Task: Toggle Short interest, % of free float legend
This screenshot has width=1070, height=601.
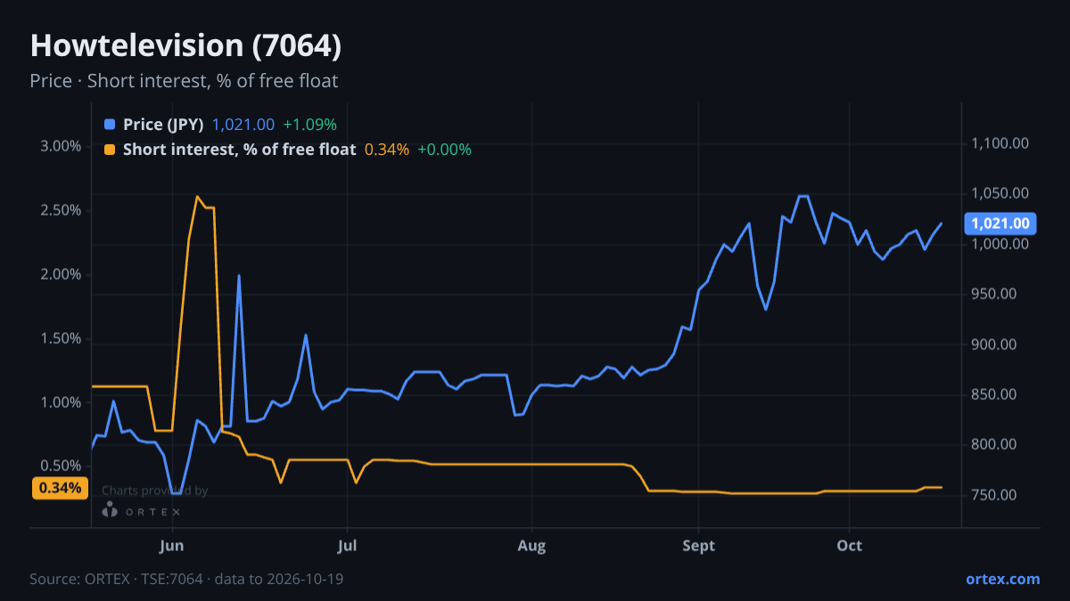Action: point(239,150)
